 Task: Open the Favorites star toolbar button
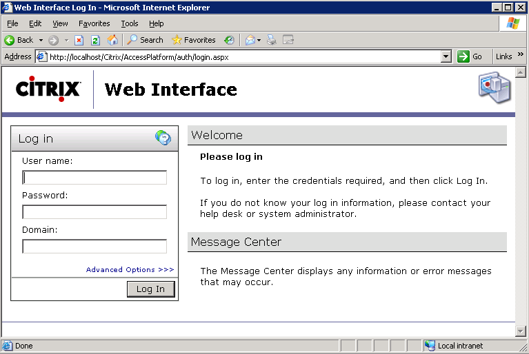tap(194, 40)
